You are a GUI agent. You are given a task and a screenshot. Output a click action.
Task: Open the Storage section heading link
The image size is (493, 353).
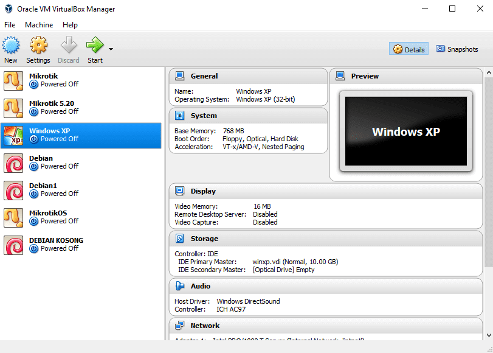(204, 239)
